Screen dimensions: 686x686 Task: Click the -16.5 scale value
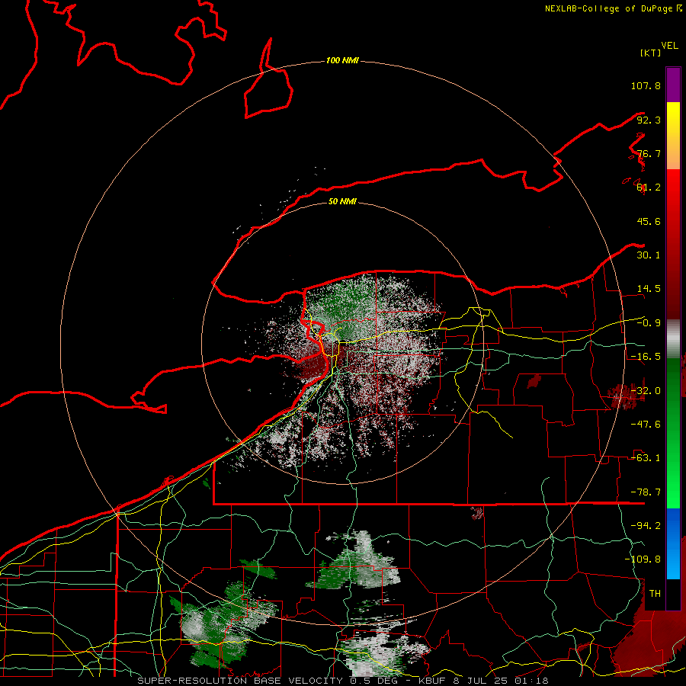click(x=646, y=357)
